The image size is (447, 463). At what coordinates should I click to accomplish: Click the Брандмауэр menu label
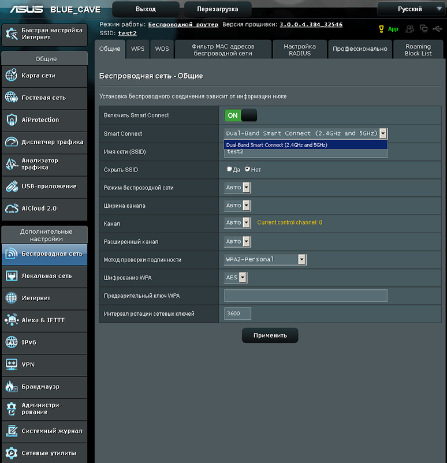(x=40, y=387)
